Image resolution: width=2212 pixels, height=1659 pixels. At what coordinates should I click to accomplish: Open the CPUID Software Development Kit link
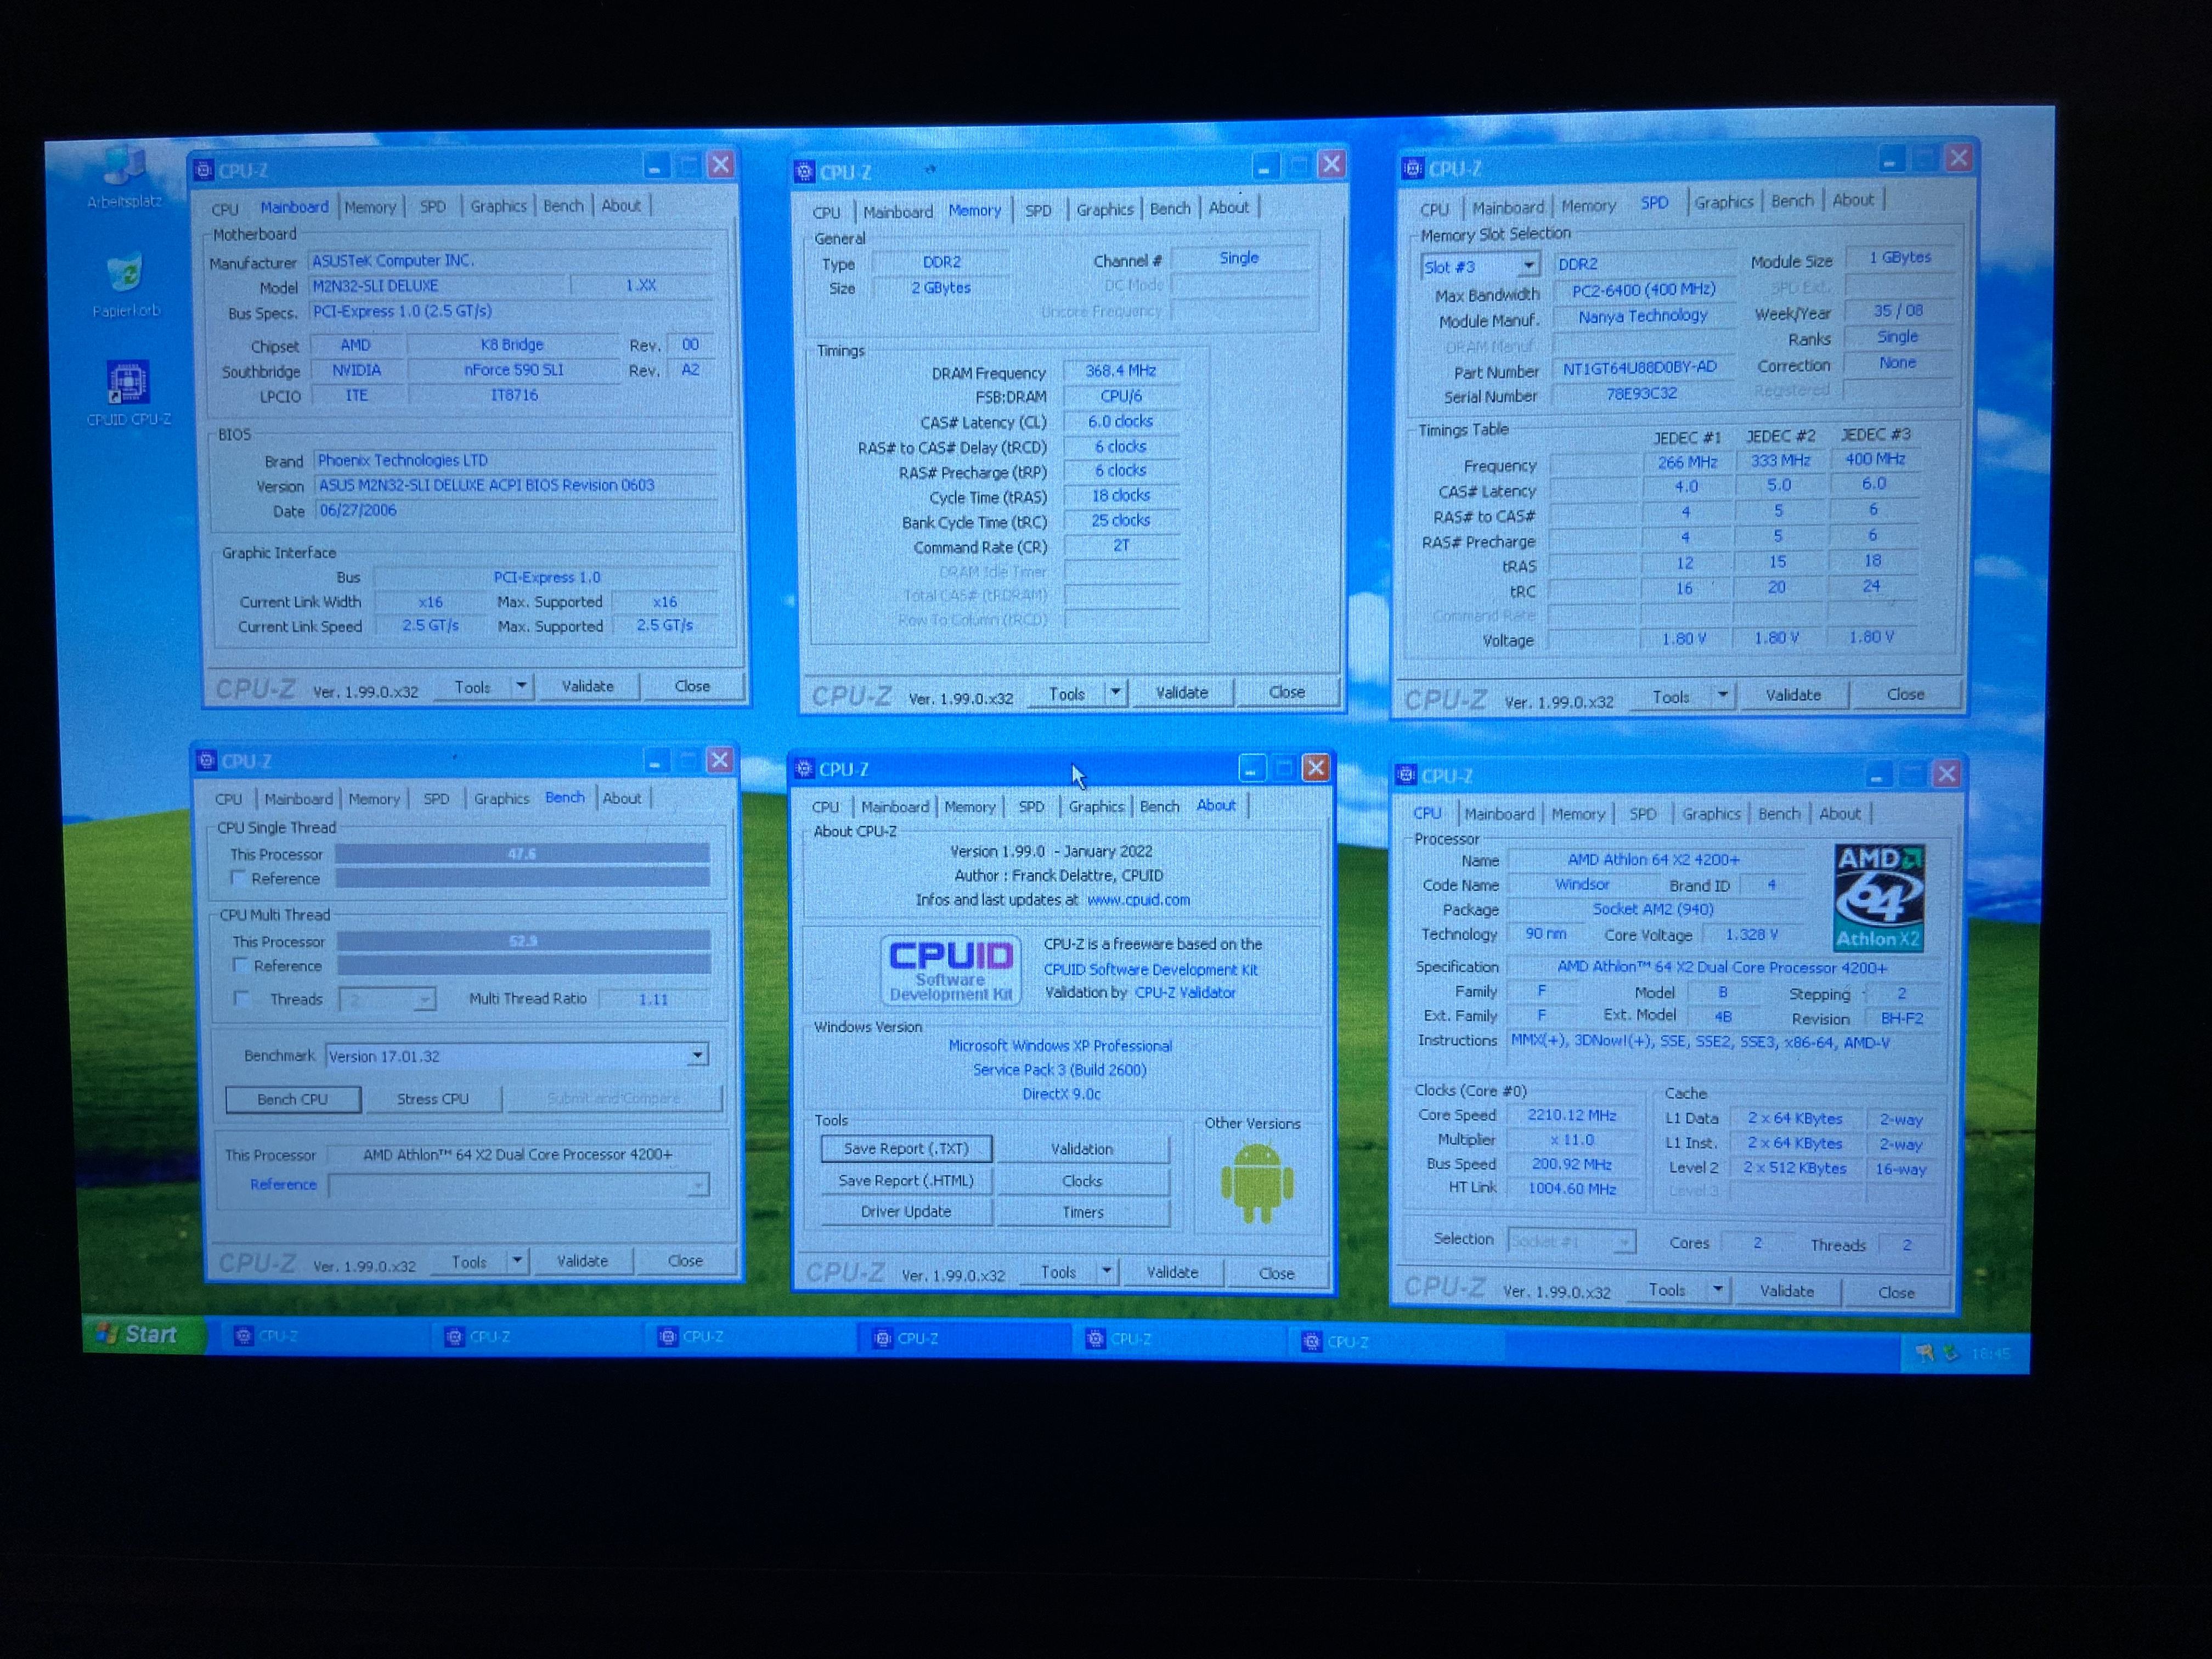point(1150,969)
